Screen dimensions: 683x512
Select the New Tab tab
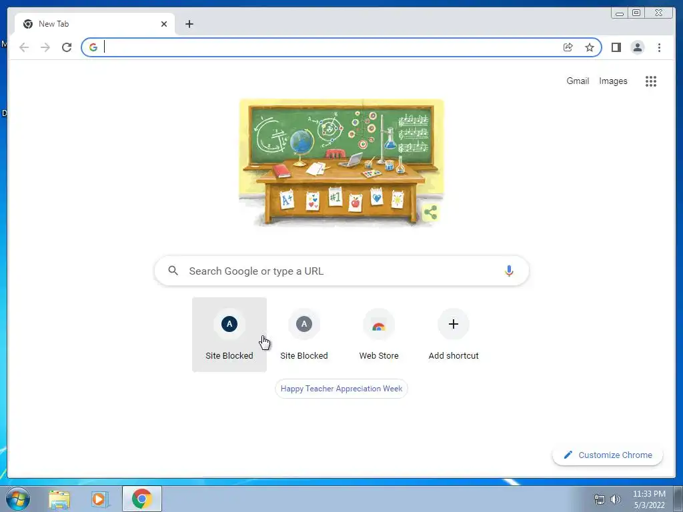[95, 24]
